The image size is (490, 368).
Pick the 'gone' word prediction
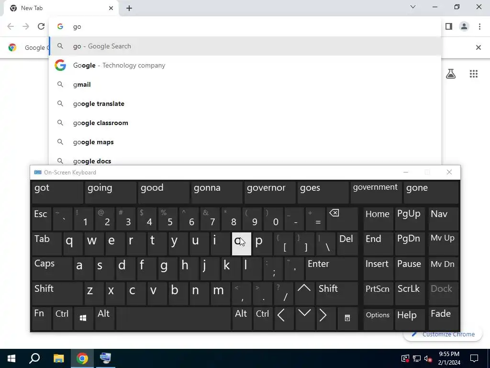click(x=431, y=192)
